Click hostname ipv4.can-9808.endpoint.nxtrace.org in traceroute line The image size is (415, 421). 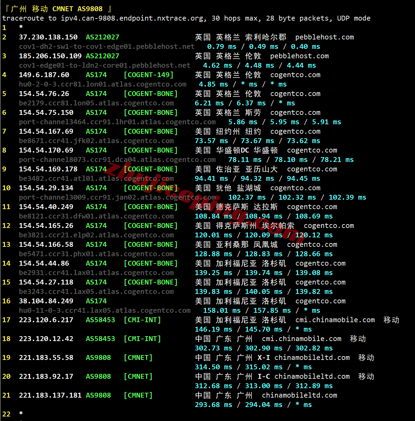(x=131, y=18)
